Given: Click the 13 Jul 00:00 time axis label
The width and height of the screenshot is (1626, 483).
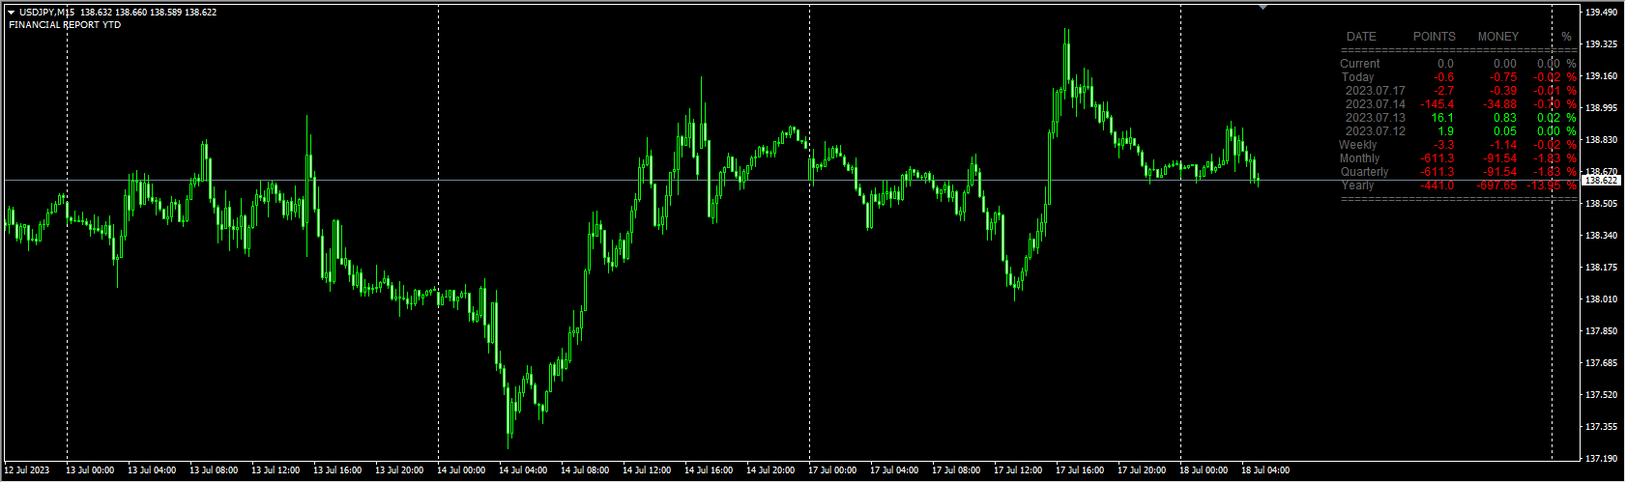Looking at the screenshot, I should [x=90, y=470].
